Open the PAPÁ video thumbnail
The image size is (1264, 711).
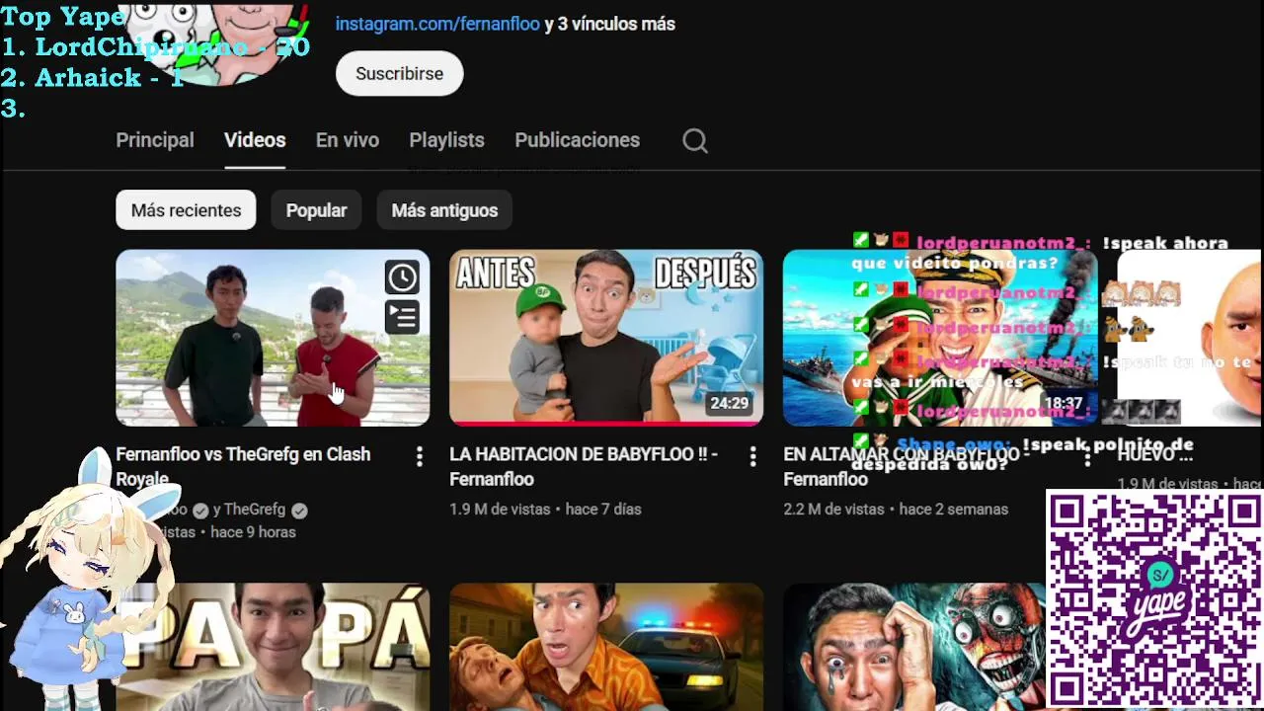273,647
